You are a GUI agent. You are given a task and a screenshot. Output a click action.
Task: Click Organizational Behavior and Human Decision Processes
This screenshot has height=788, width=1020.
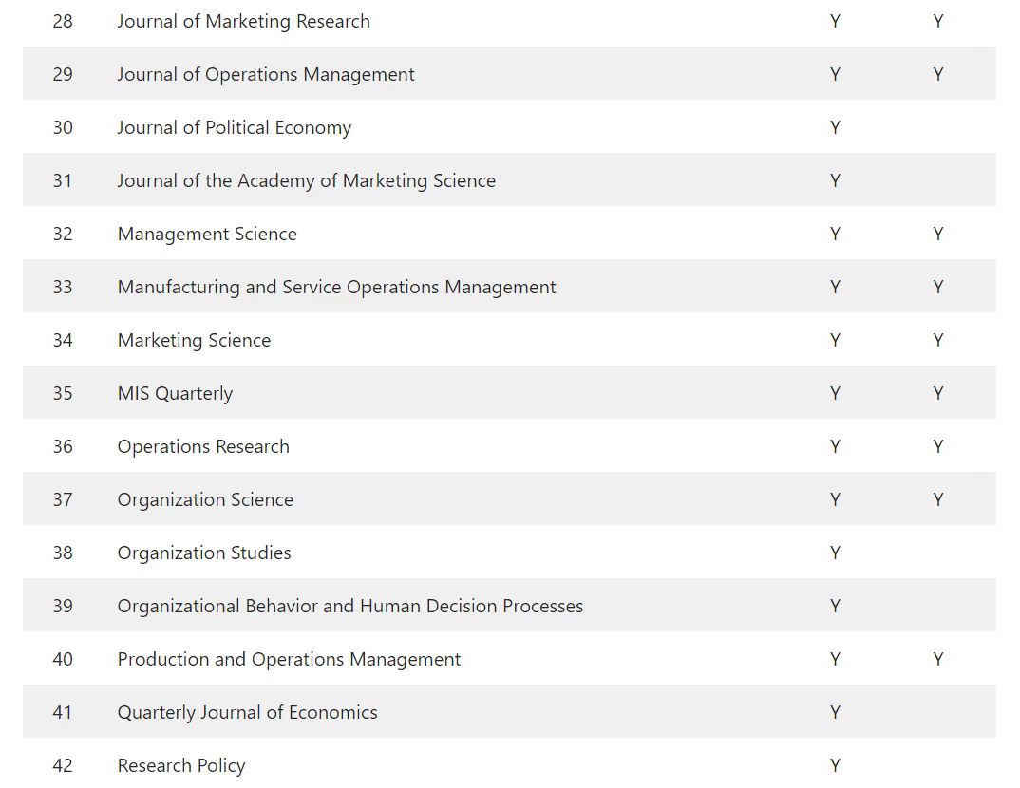coord(350,607)
